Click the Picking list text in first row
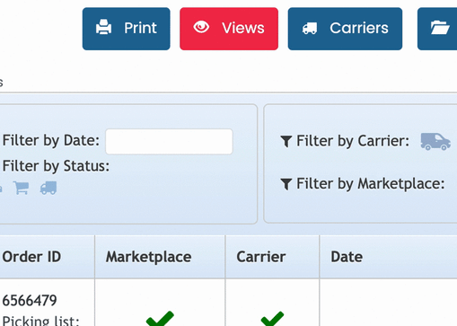Viewport: 457px width, 326px height. coord(40,321)
